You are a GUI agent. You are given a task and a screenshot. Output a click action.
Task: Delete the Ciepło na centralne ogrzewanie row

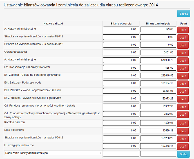click(x=183, y=76)
